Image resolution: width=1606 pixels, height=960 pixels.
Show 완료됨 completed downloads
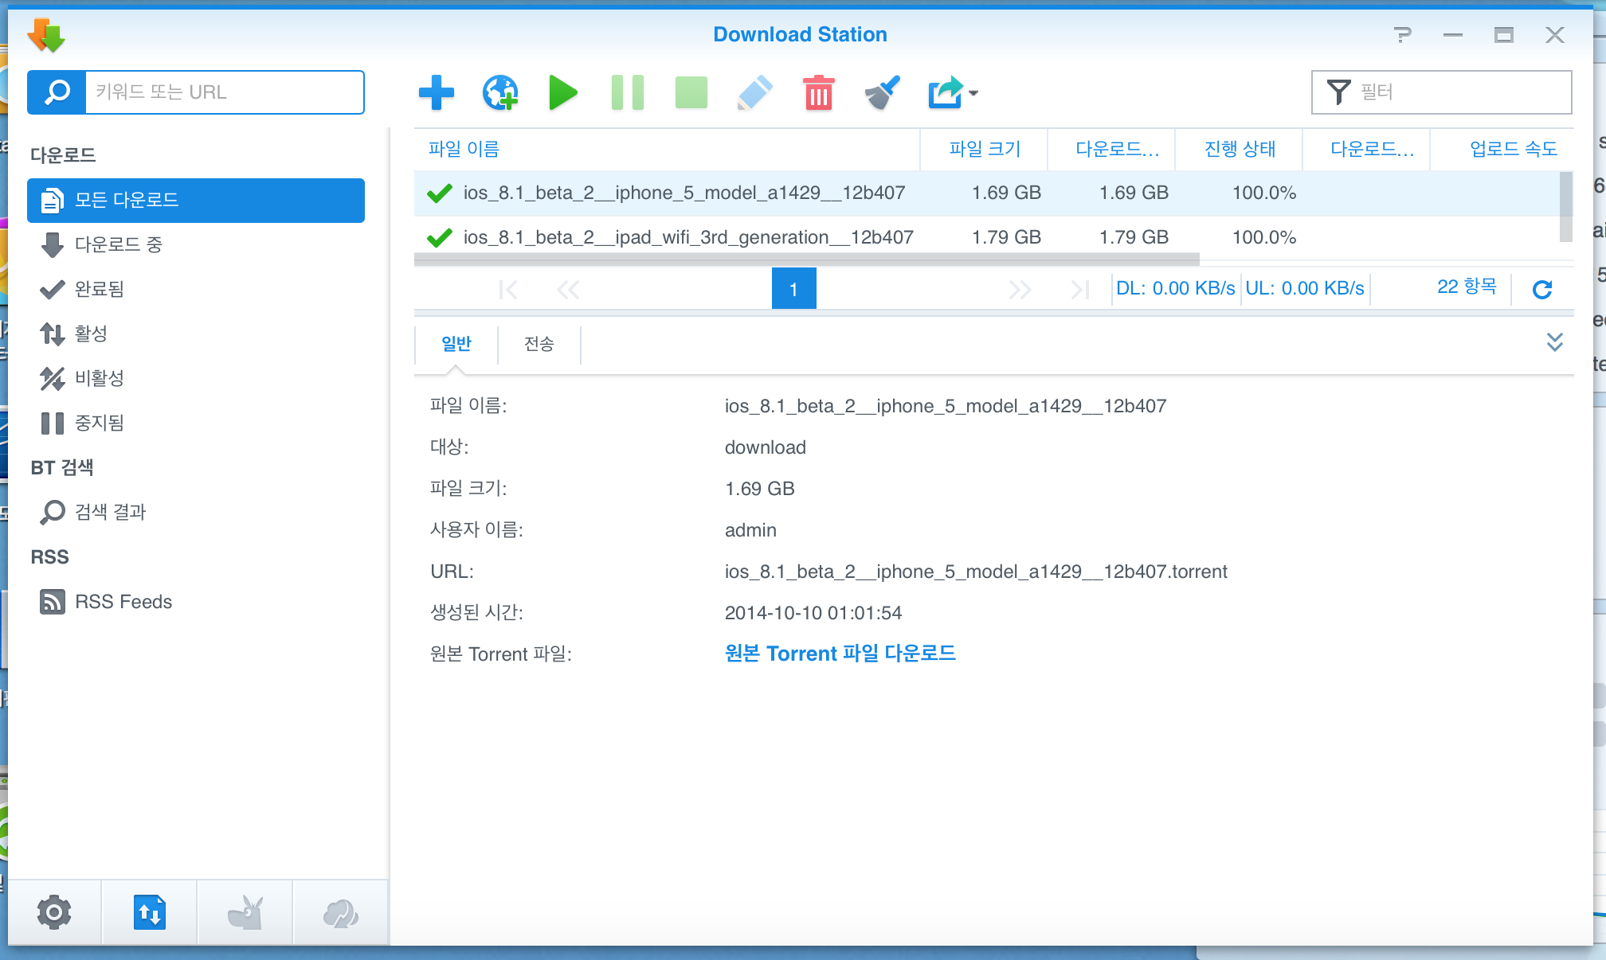[x=196, y=290]
